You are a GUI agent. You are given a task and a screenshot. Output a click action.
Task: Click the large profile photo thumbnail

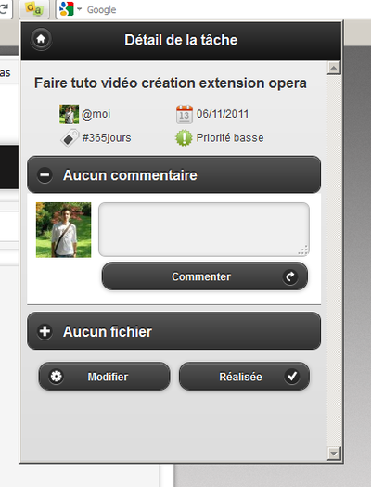64,230
